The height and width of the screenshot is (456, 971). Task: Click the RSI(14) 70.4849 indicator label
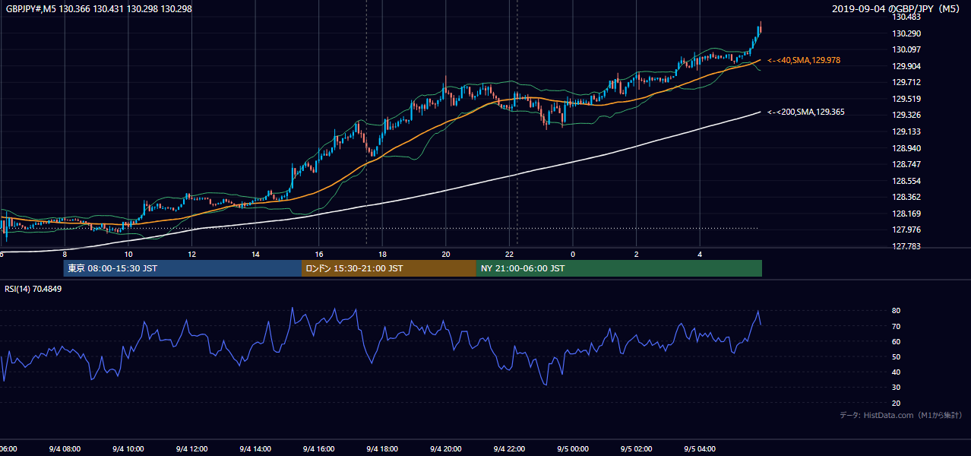(33, 289)
